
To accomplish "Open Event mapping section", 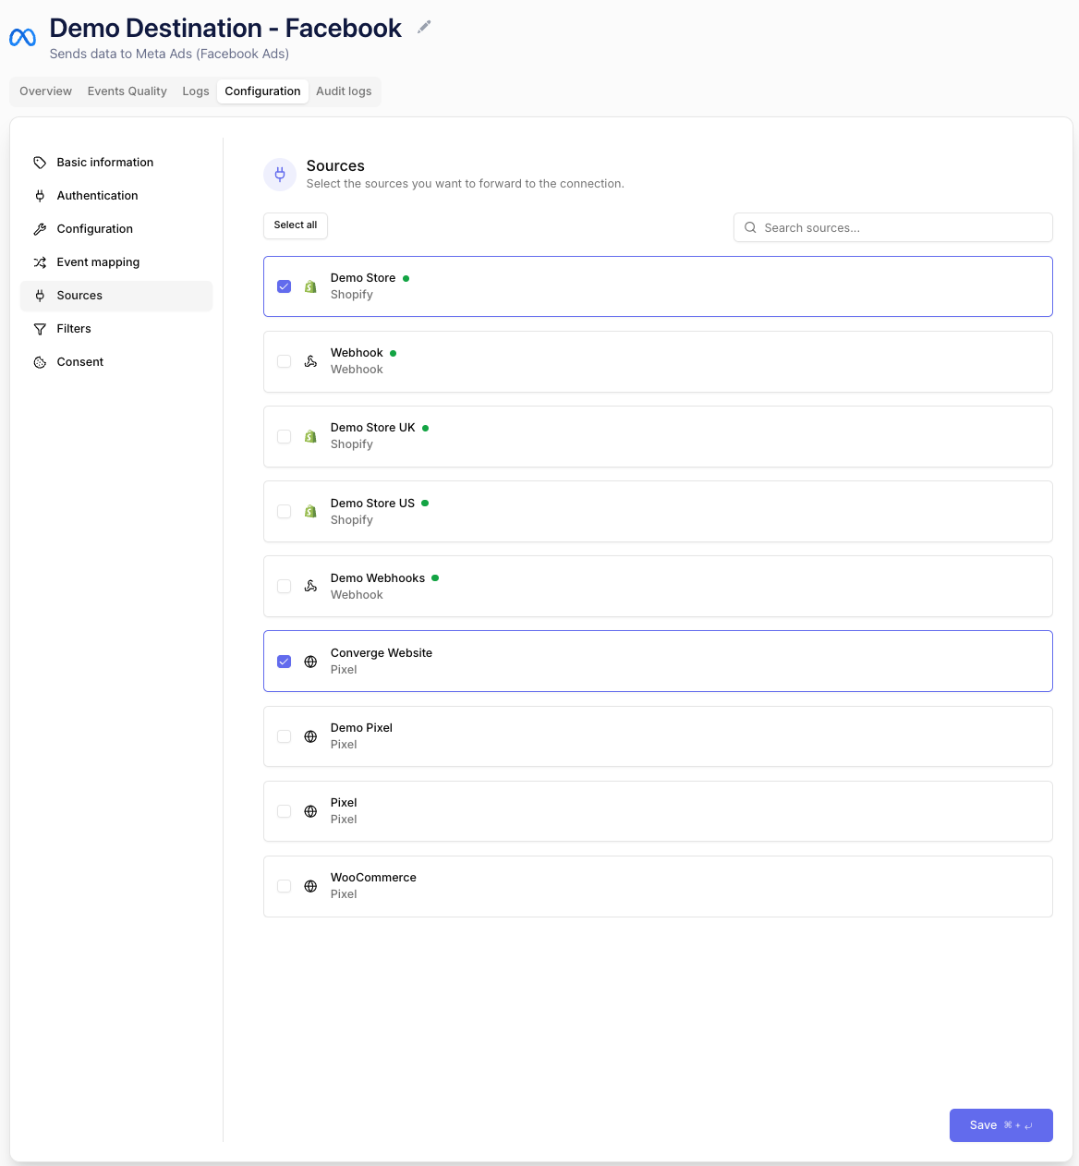I will click(x=116, y=262).
